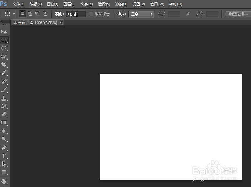Click Subtract from selection mode icon
The height and width of the screenshot is (187, 251).
(x=38, y=14)
